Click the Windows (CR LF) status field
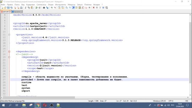Viewport: 192px width, 108px height. click(159, 101)
